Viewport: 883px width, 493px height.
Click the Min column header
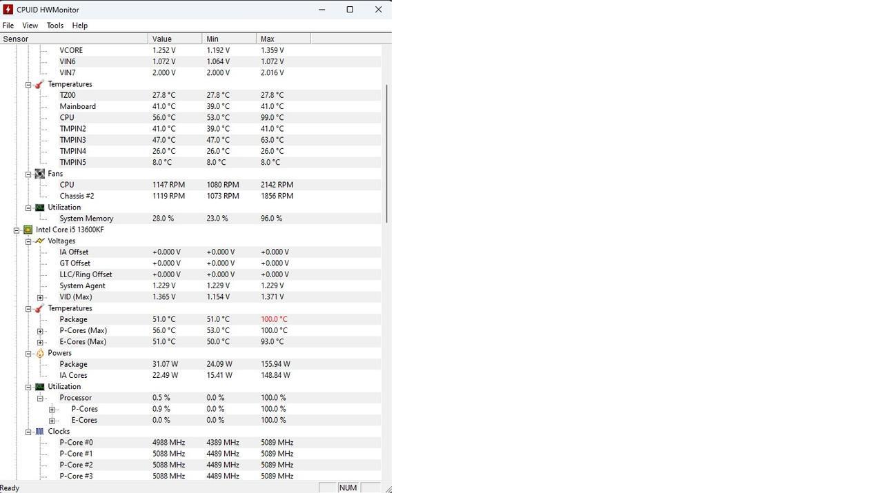(229, 39)
